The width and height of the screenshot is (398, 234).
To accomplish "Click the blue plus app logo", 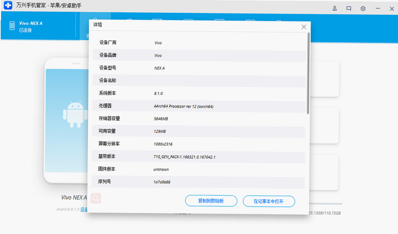I will coord(8,5).
